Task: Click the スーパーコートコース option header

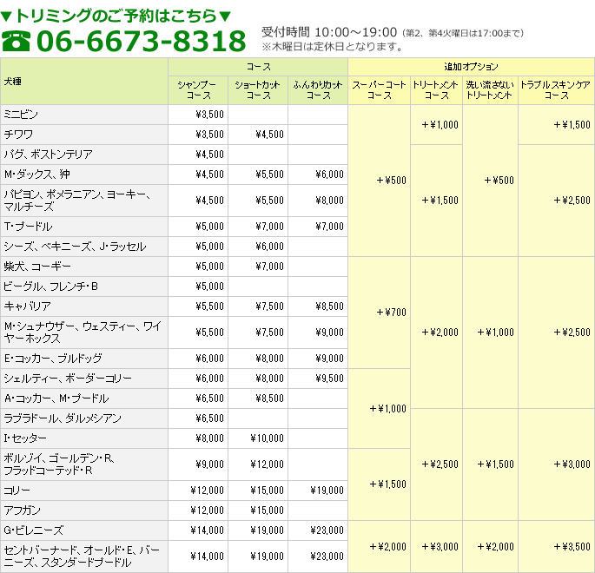Action: point(379,90)
